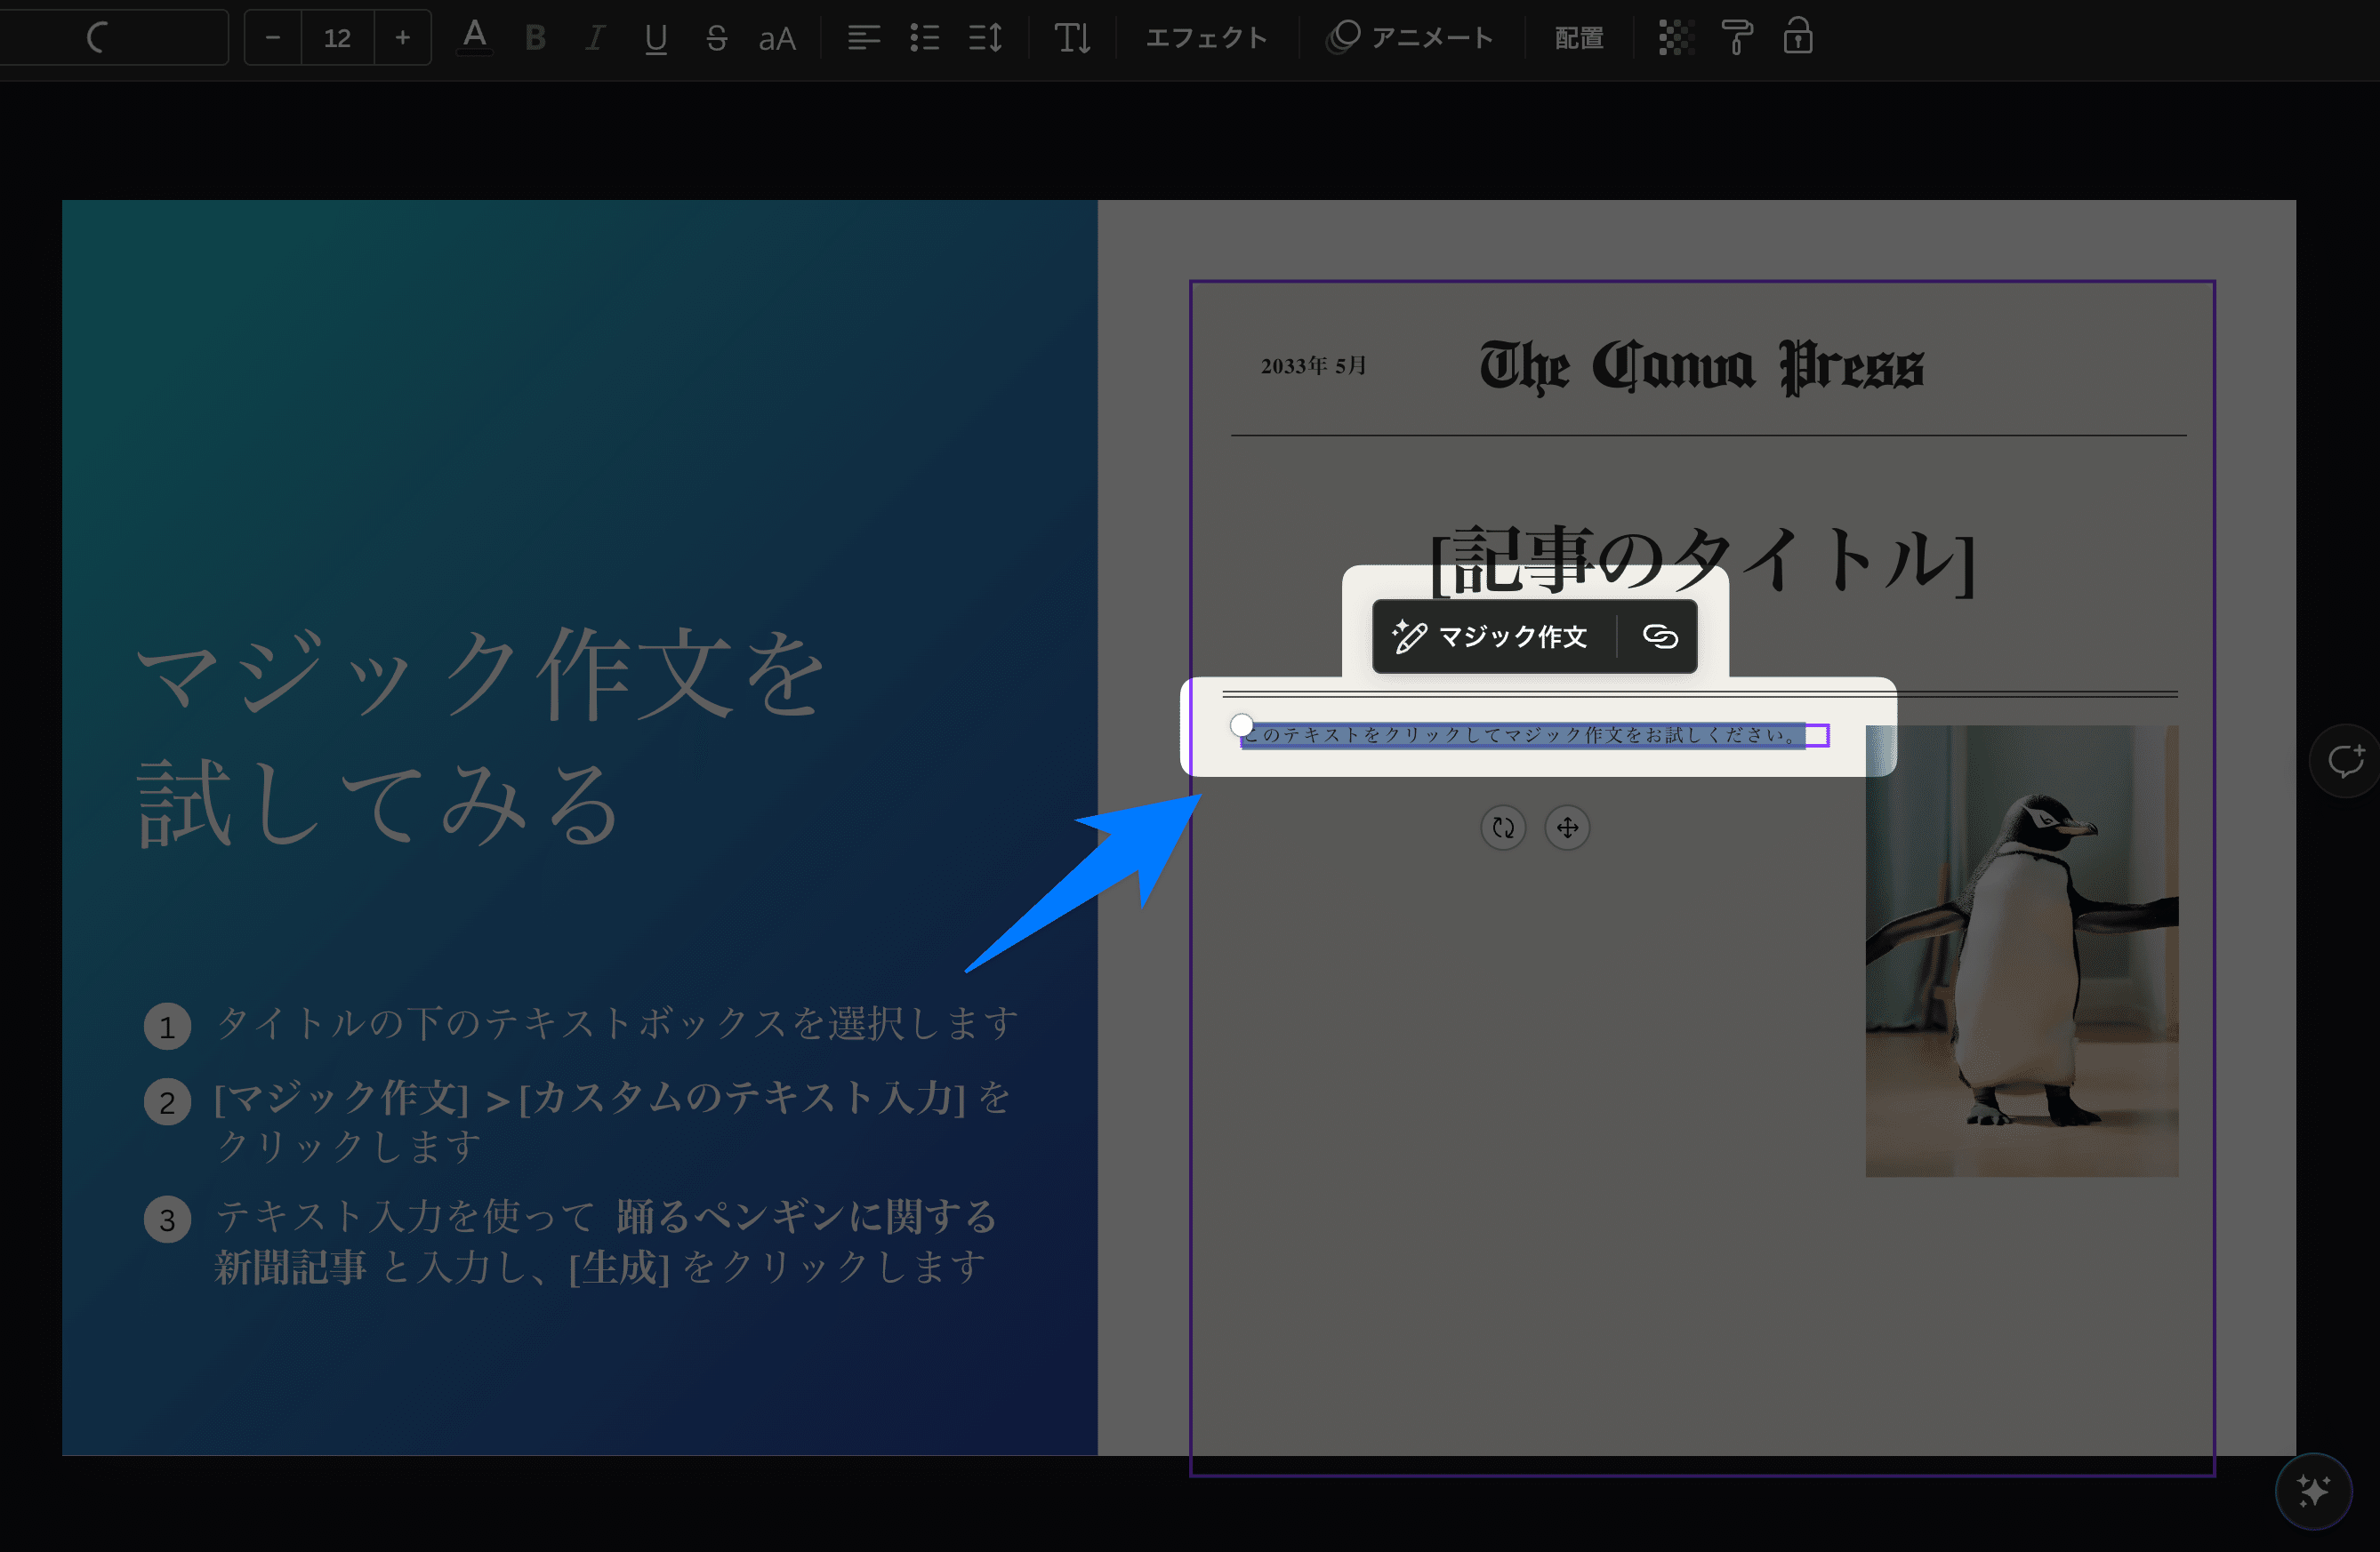The height and width of the screenshot is (1552, 2380).
Task: Toggle bold text formatting
Action: point(535,38)
